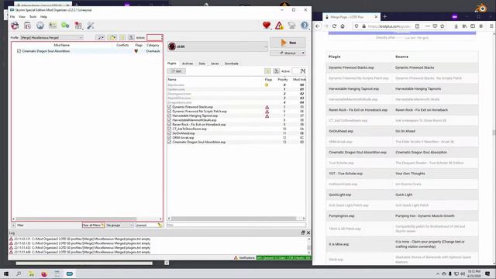Image resolution: width=496 pixels, height=279 pixels.
Task: Toggle Cinematic Dragon Soul Absorbtion.esp plugin checkbox
Action: 170,143
